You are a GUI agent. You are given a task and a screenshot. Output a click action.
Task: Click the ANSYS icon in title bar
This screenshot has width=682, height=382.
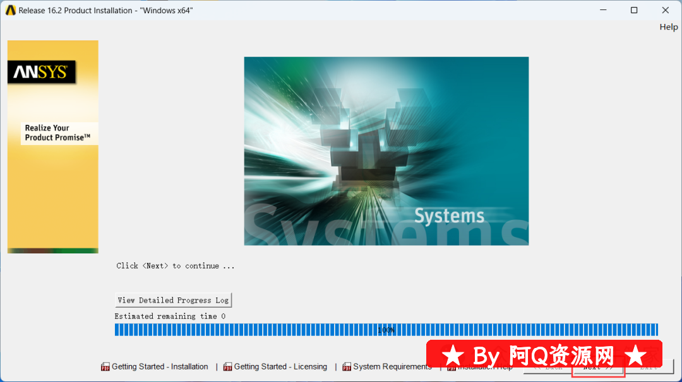tap(11, 10)
